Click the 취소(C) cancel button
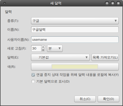This screenshot has height=106, width=123. [x=85, y=99]
